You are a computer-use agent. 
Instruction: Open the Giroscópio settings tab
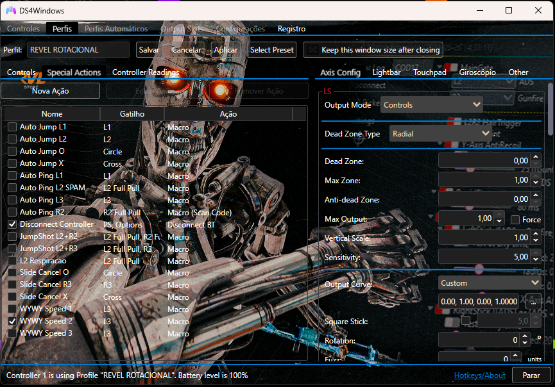tap(477, 72)
